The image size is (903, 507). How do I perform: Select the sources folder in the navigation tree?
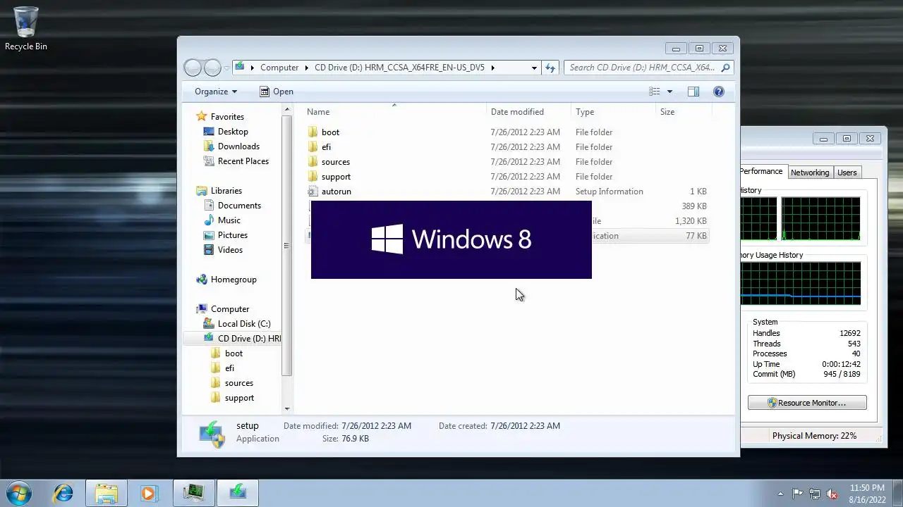point(238,383)
